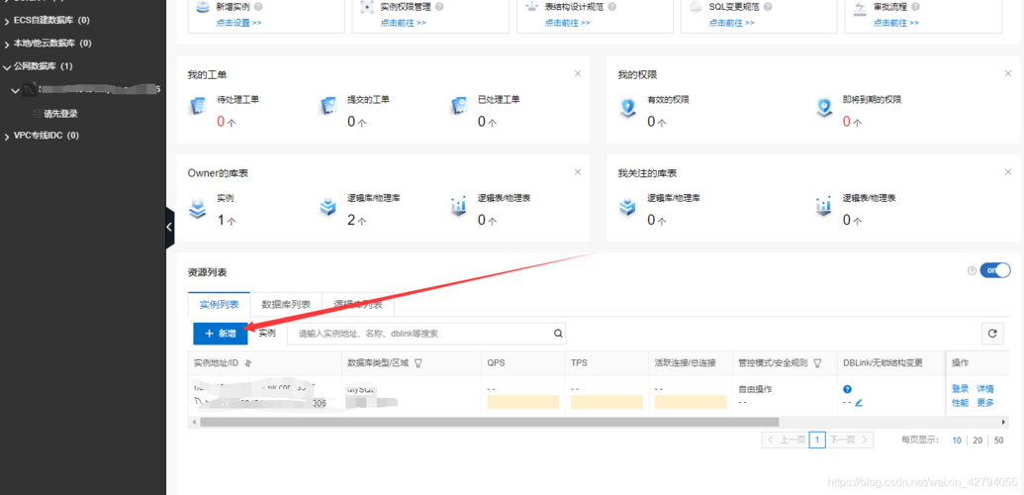Click 点击前往 under 表结构设计规范
Image resolution: width=1024 pixels, height=495 pixels.
[568, 23]
